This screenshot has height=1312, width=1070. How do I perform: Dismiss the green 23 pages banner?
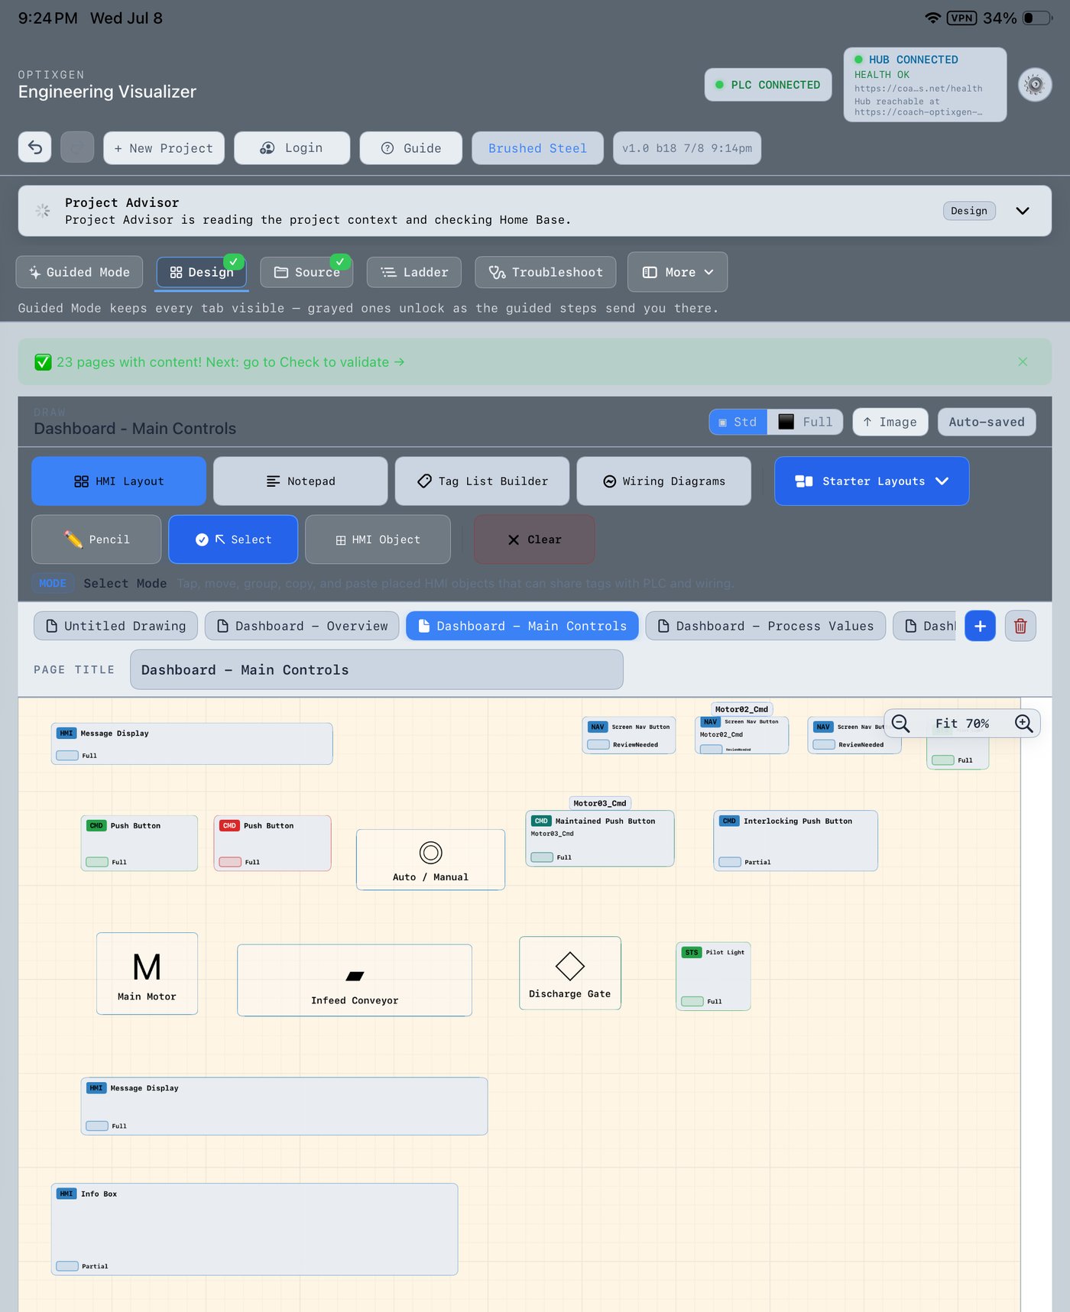coord(1023,361)
